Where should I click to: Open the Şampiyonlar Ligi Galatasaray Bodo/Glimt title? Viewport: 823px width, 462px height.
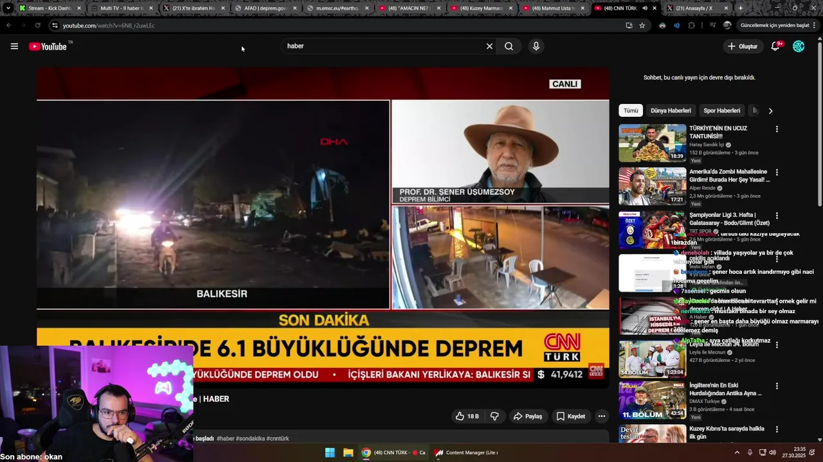click(x=730, y=219)
